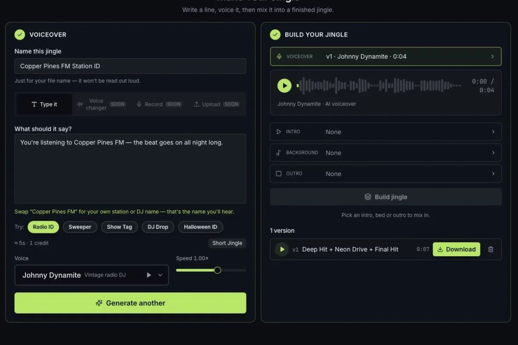Image resolution: width=518 pixels, height=345 pixels.
Task: Choose the Show Tag preset chip
Action: point(120,227)
